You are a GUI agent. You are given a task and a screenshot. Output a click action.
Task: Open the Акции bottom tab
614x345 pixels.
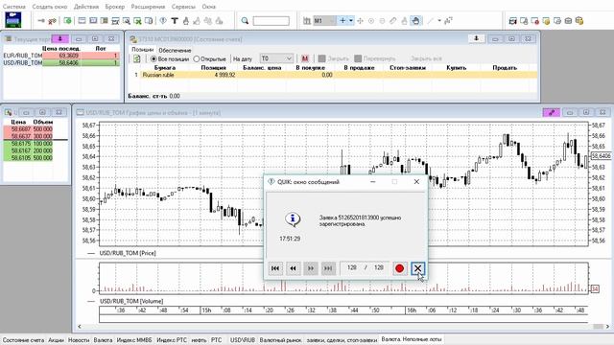coord(56,340)
